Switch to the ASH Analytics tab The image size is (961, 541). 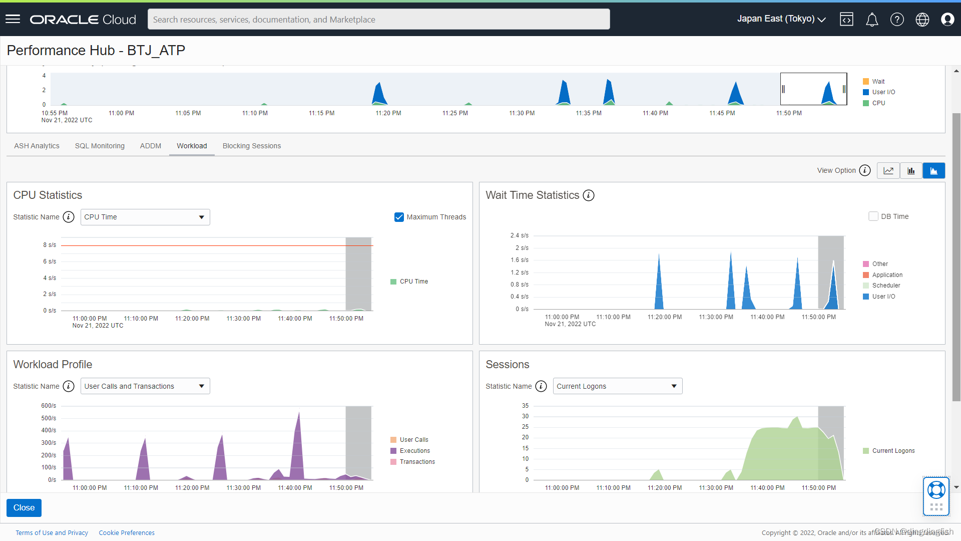[x=37, y=146]
